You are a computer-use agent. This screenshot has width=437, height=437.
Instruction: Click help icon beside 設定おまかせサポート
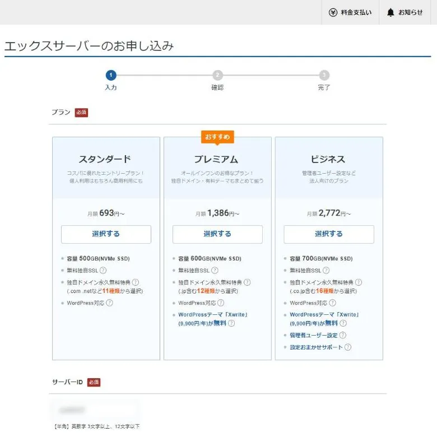348,347
